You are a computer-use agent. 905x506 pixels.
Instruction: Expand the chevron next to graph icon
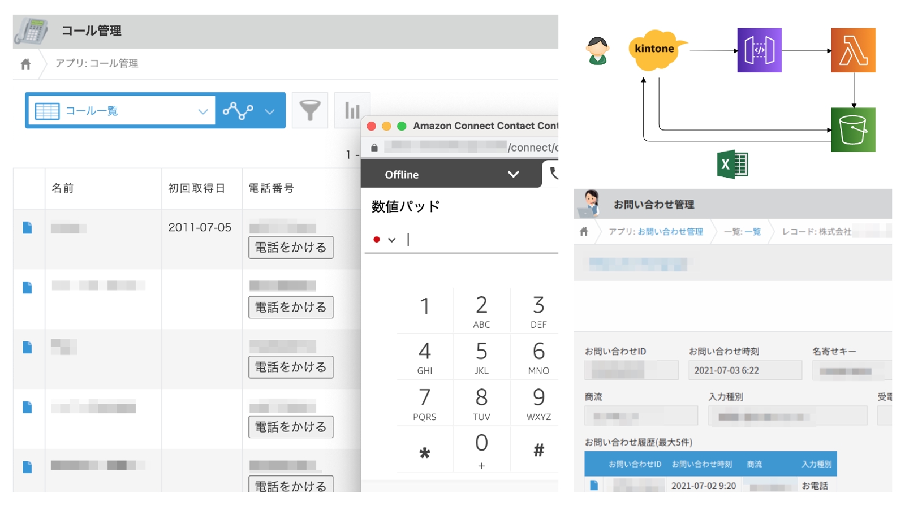[x=270, y=111]
